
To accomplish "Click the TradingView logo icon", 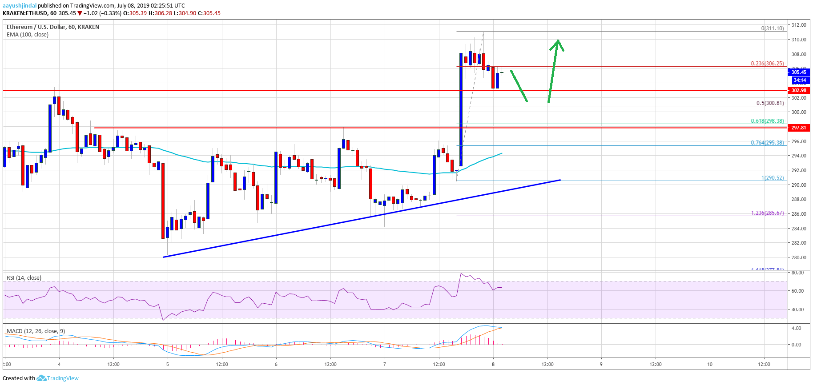I will coord(41,378).
